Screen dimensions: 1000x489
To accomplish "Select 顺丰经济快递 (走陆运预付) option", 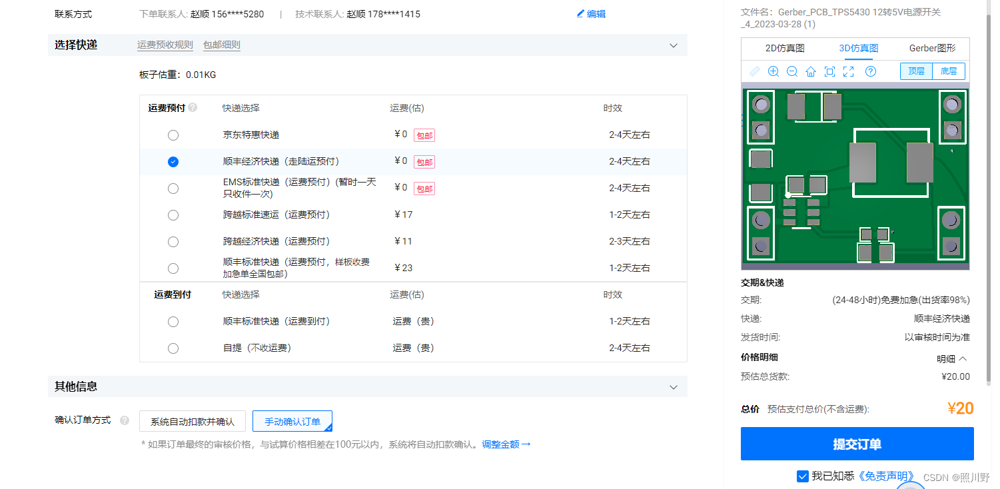I will [x=173, y=162].
